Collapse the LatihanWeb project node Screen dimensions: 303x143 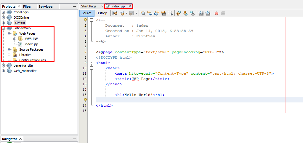pyautogui.click(x=4, y=28)
